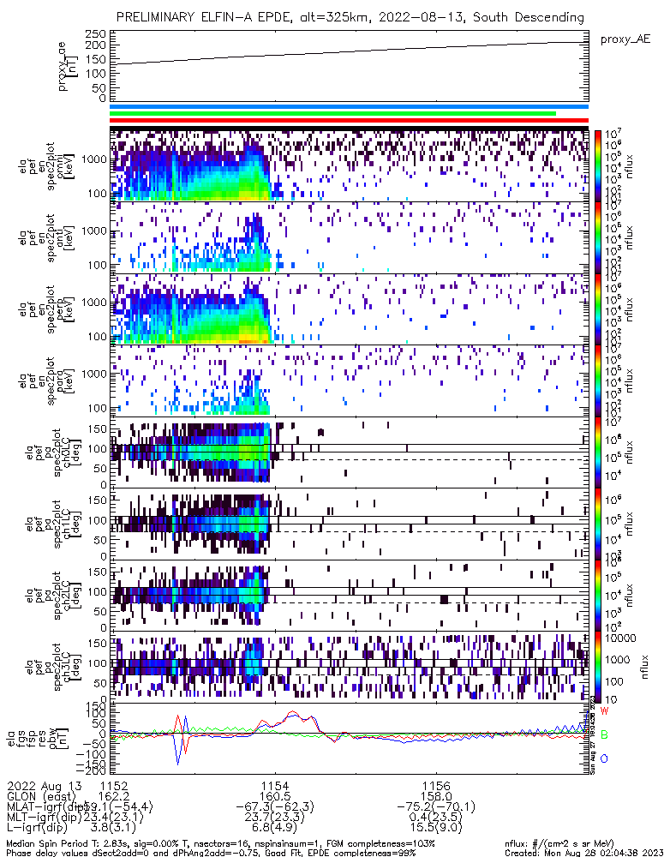
Task: Click the blue horizontal status bar
Action: [x=350, y=107]
